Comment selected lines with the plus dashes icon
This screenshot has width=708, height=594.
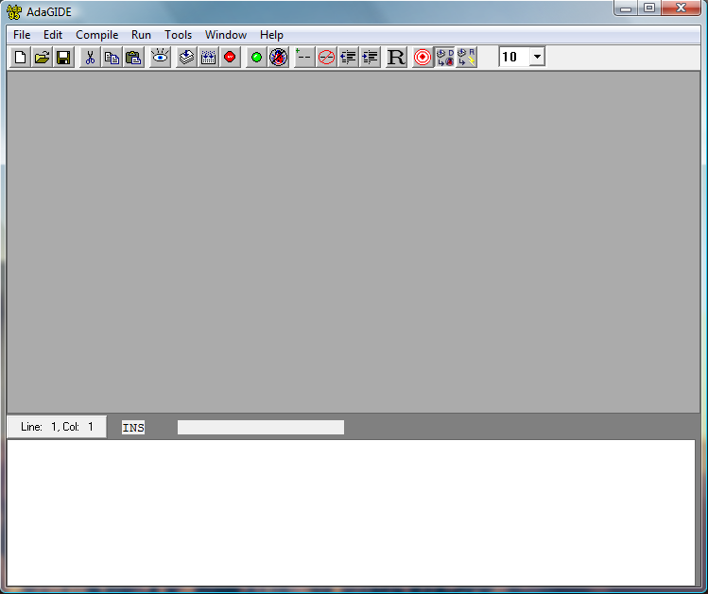(304, 58)
